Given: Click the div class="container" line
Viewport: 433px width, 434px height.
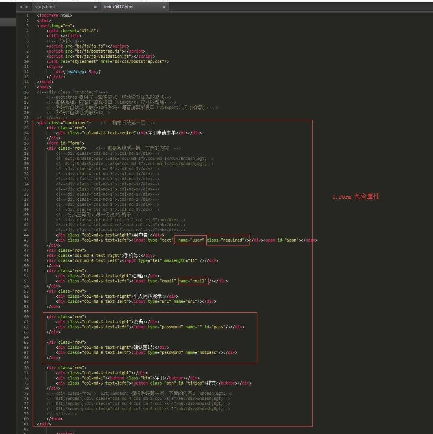Looking at the screenshot, I should (x=64, y=123).
